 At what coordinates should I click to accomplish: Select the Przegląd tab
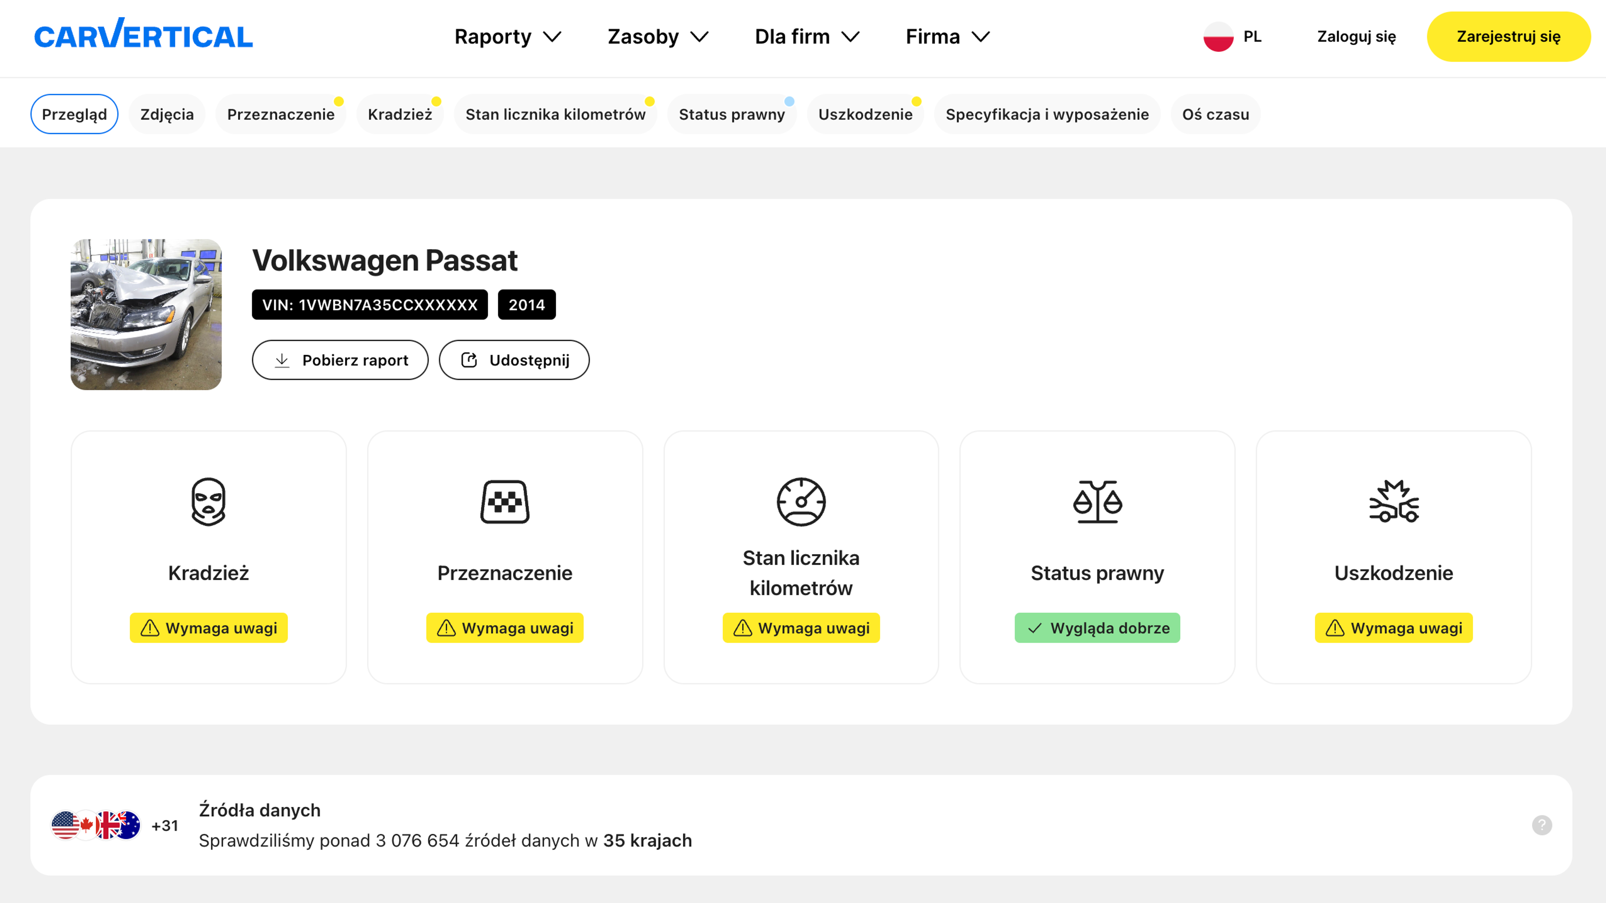tap(74, 114)
